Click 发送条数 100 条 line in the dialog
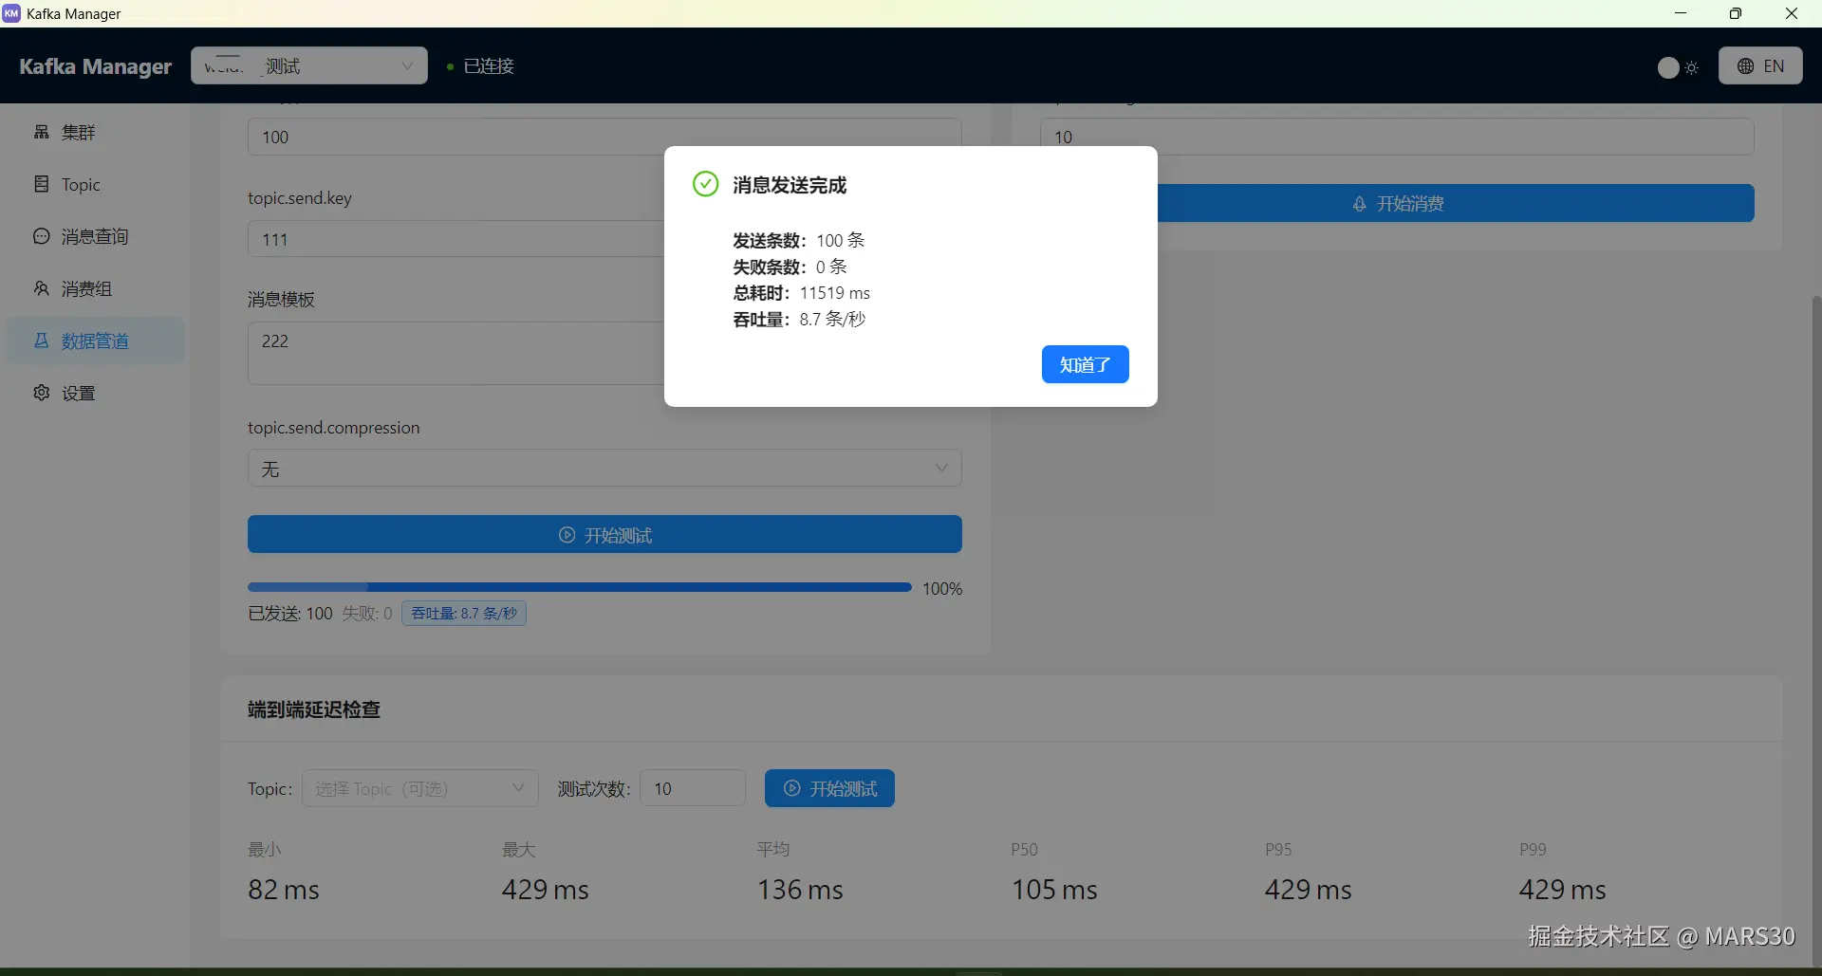The height and width of the screenshot is (976, 1822). coord(799,240)
